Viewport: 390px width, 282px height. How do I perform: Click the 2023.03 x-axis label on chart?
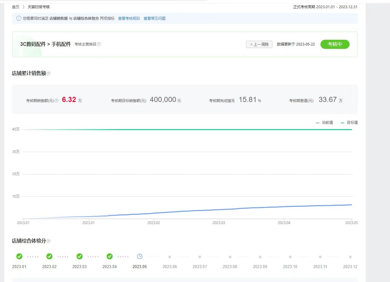219,223
